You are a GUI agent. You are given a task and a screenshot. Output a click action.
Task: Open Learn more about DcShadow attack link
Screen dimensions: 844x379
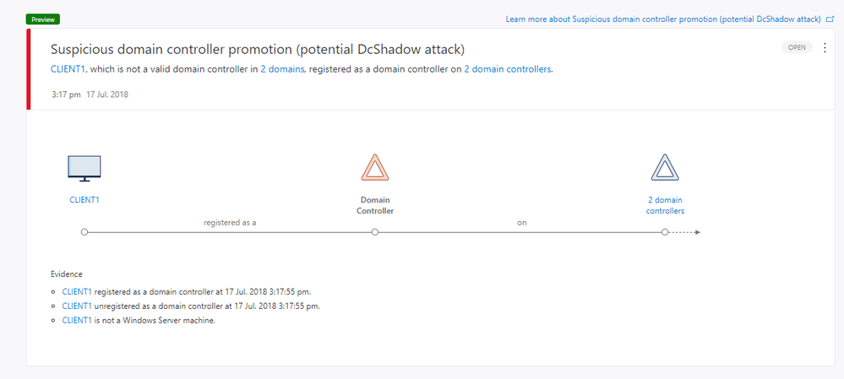coord(662,18)
